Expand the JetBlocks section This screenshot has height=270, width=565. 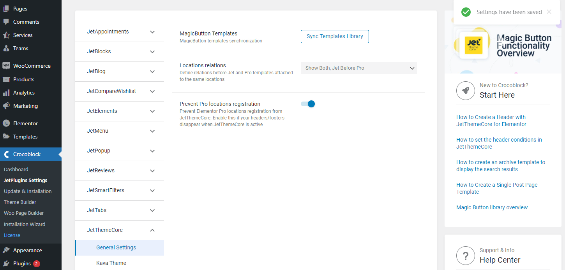click(120, 52)
